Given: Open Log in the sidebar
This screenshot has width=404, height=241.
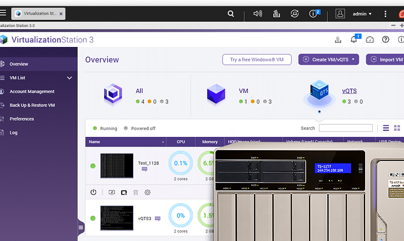Looking at the screenshot, I should click(39, 133).
